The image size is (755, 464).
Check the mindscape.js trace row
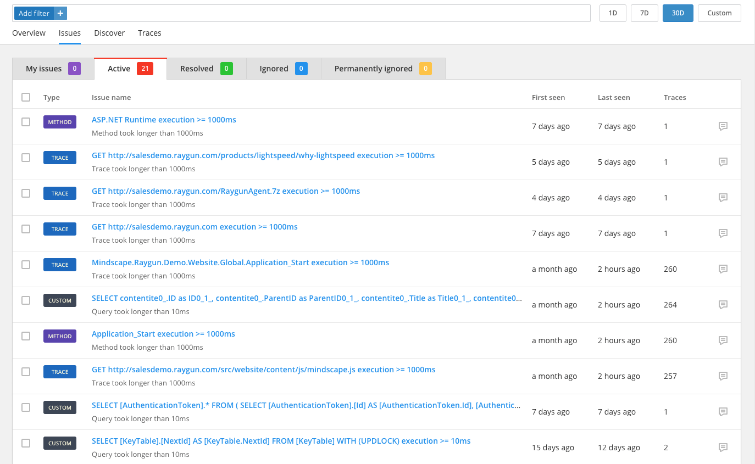click(26, 372)
